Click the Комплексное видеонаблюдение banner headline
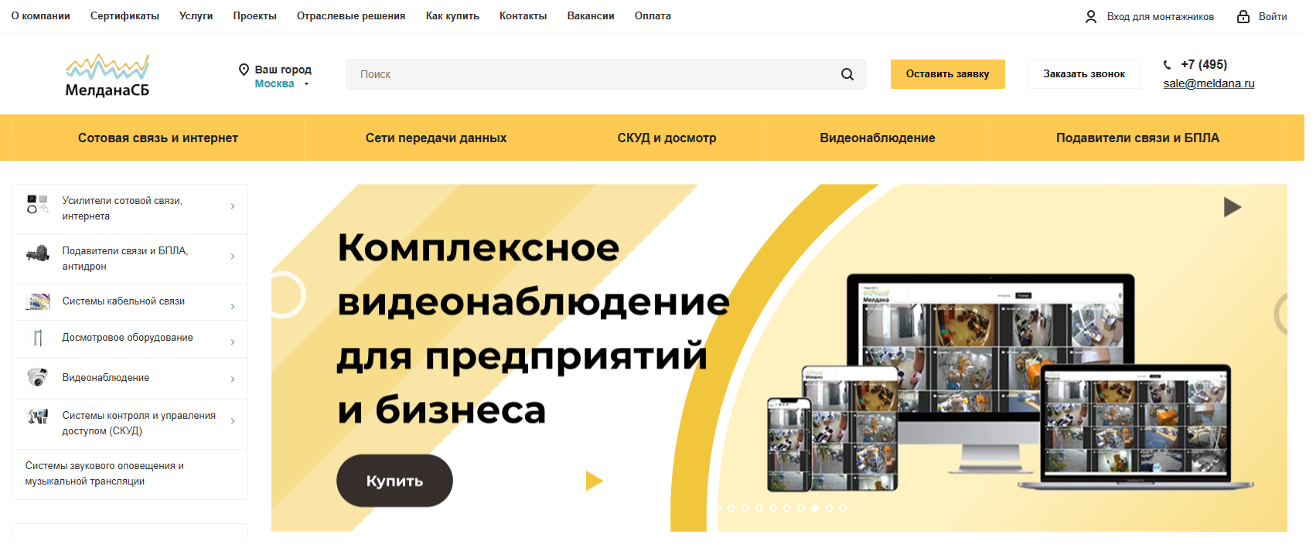This screenshot has height=551, width=1316. 534,329
